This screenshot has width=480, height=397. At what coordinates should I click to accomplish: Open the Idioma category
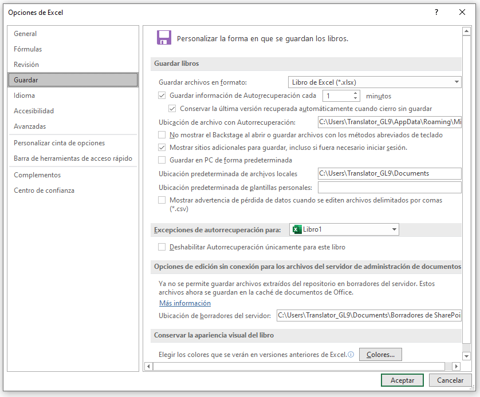(73, 96)
